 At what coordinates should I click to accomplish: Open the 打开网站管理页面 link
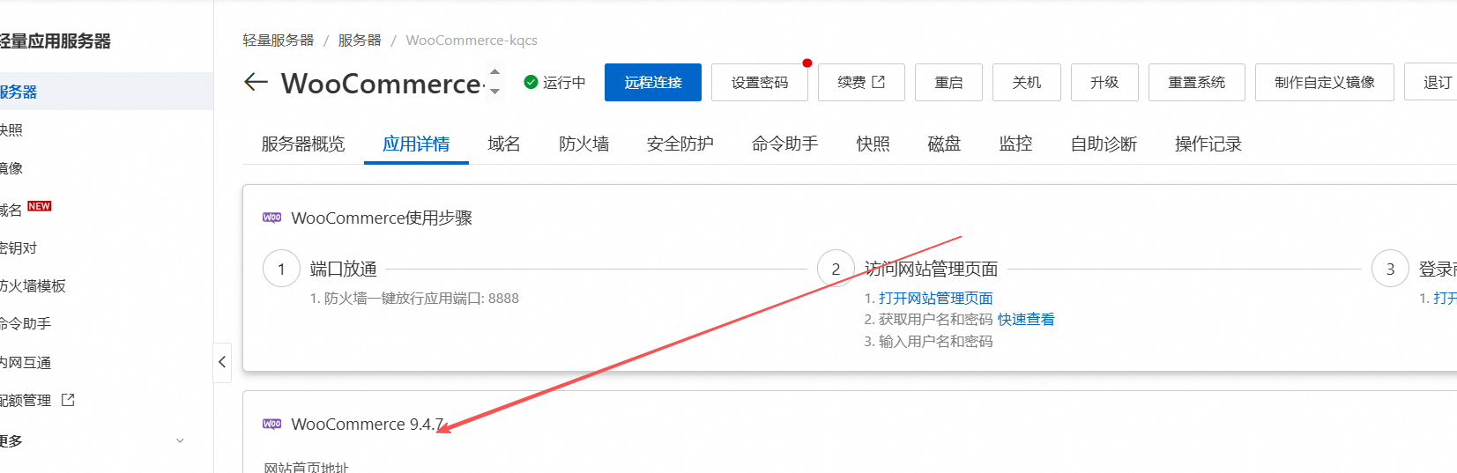click(936, 299)
